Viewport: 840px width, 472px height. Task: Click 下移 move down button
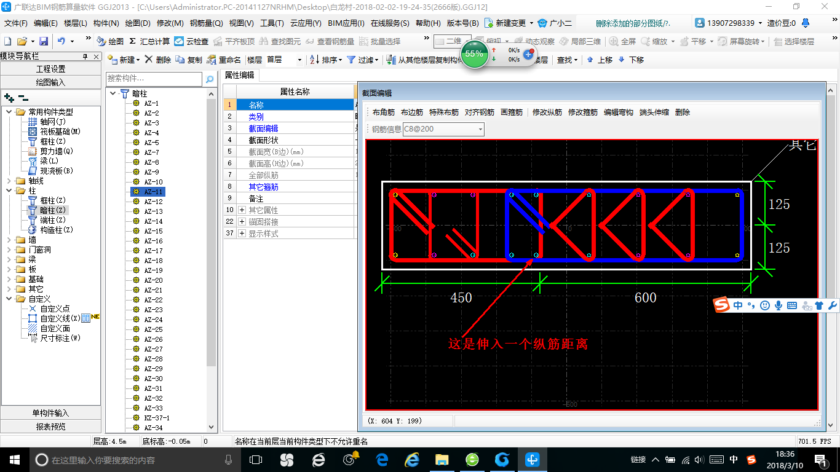(631, 60)
